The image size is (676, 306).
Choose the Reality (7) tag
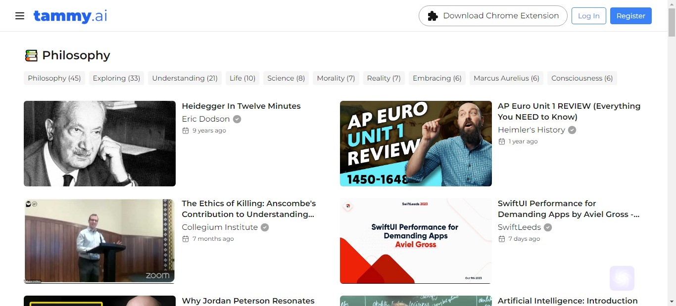(x=384, y=78)
